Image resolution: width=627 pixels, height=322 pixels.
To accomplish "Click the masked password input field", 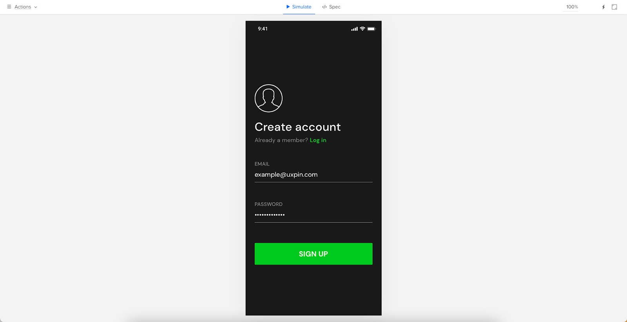I will tap(313, 215).
